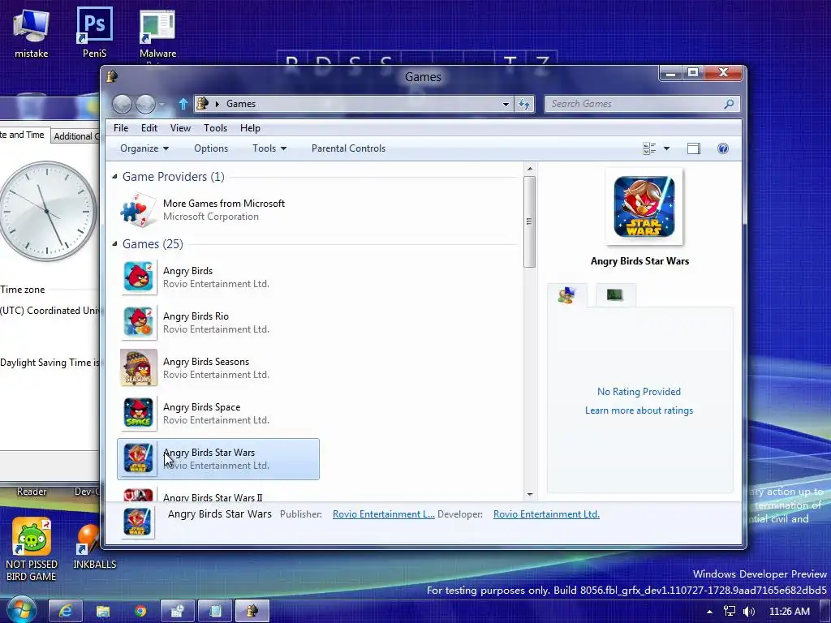Open the performance tab in preview pane
Viewport: 831px width, 623px height.
[615, 295]
